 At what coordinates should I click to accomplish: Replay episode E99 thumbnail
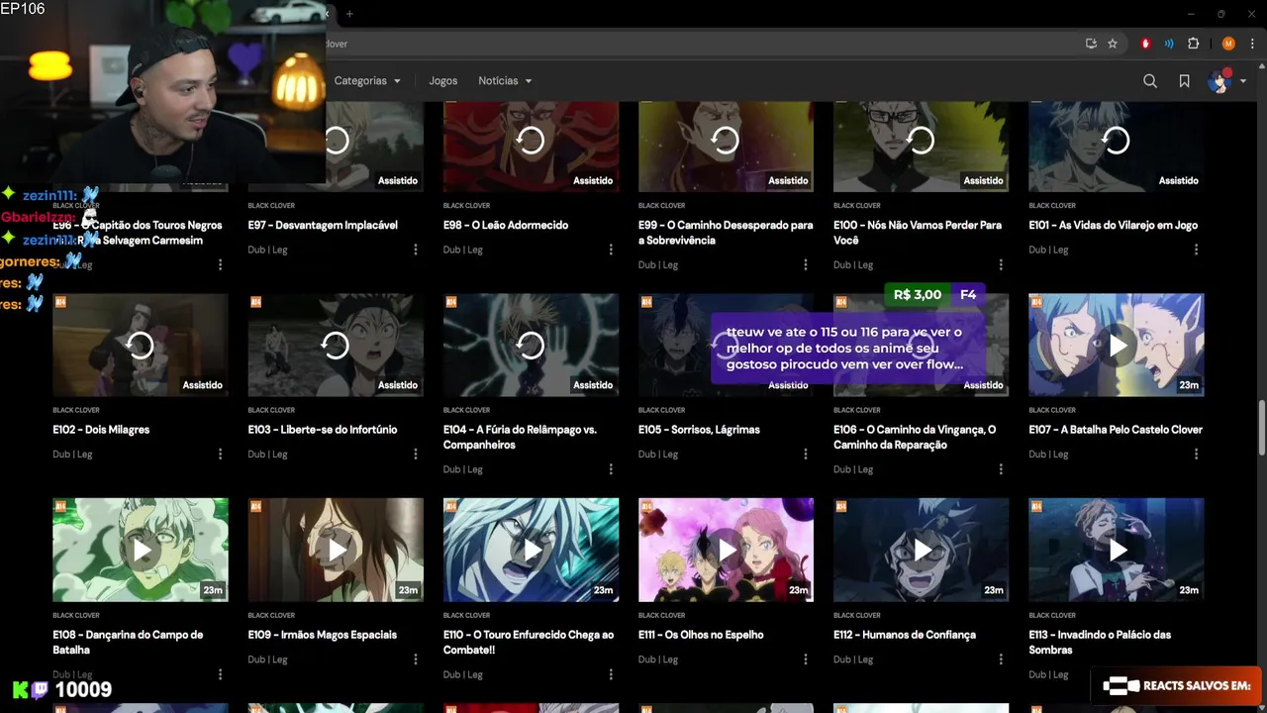(726, 141)
